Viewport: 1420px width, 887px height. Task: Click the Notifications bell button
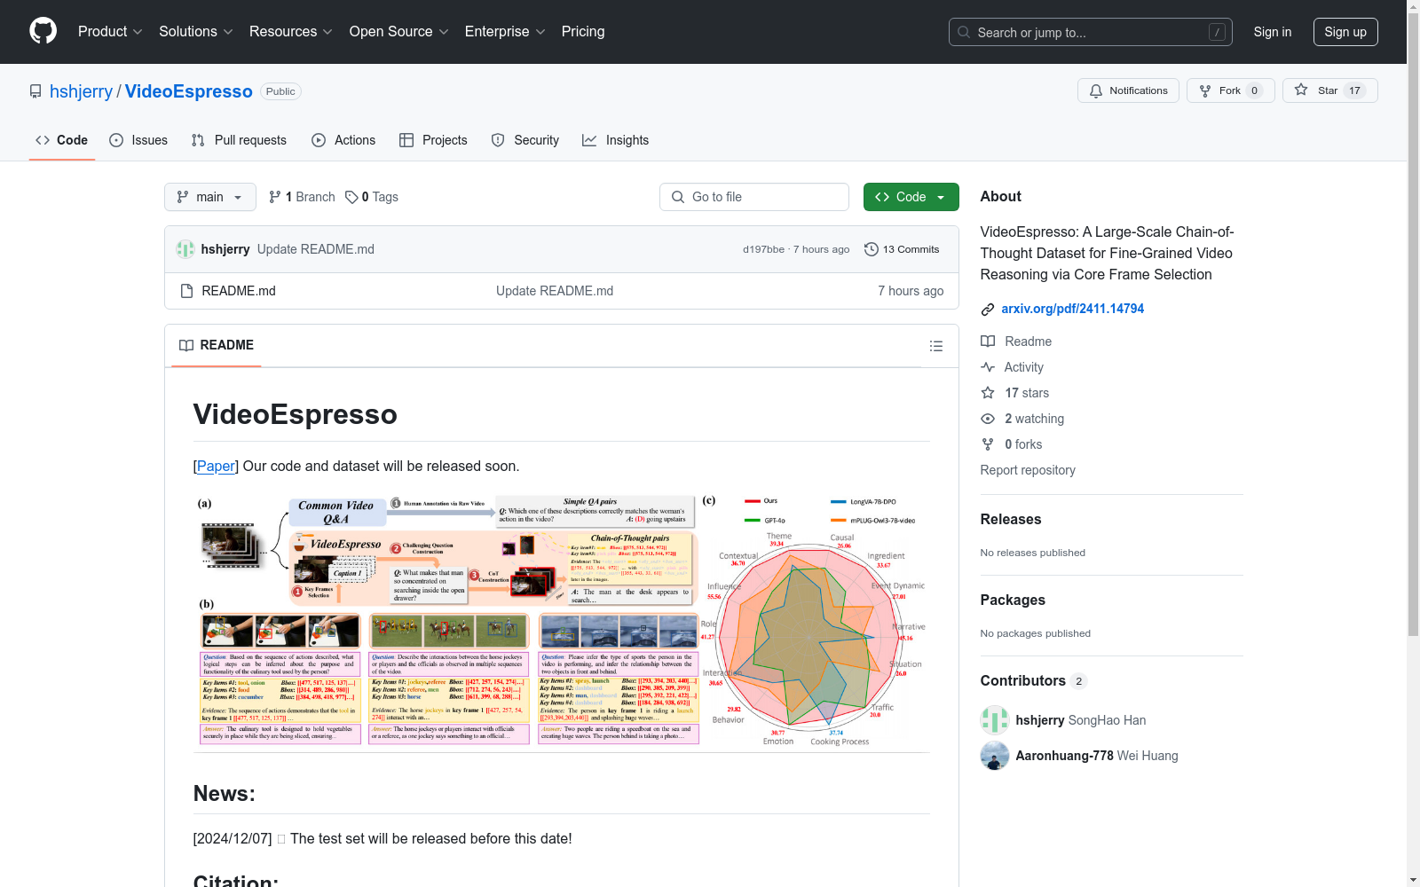(x=1128, y=90)
